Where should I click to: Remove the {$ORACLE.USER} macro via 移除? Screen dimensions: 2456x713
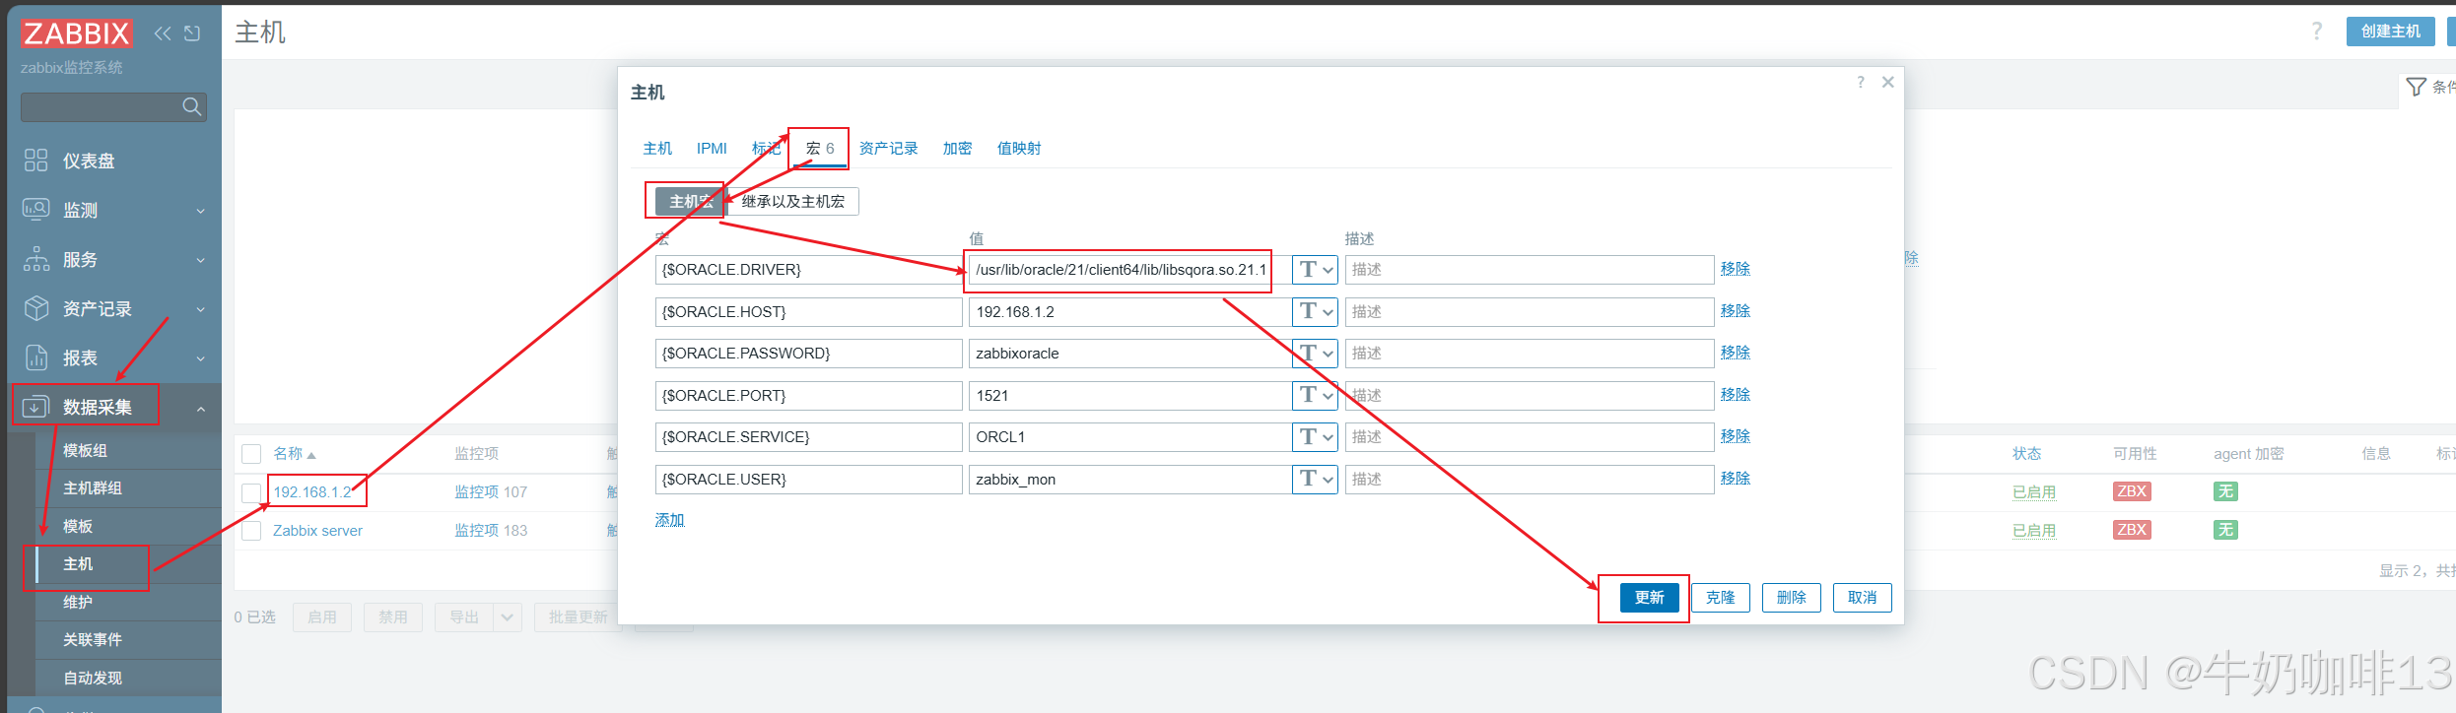(1736, 479)
